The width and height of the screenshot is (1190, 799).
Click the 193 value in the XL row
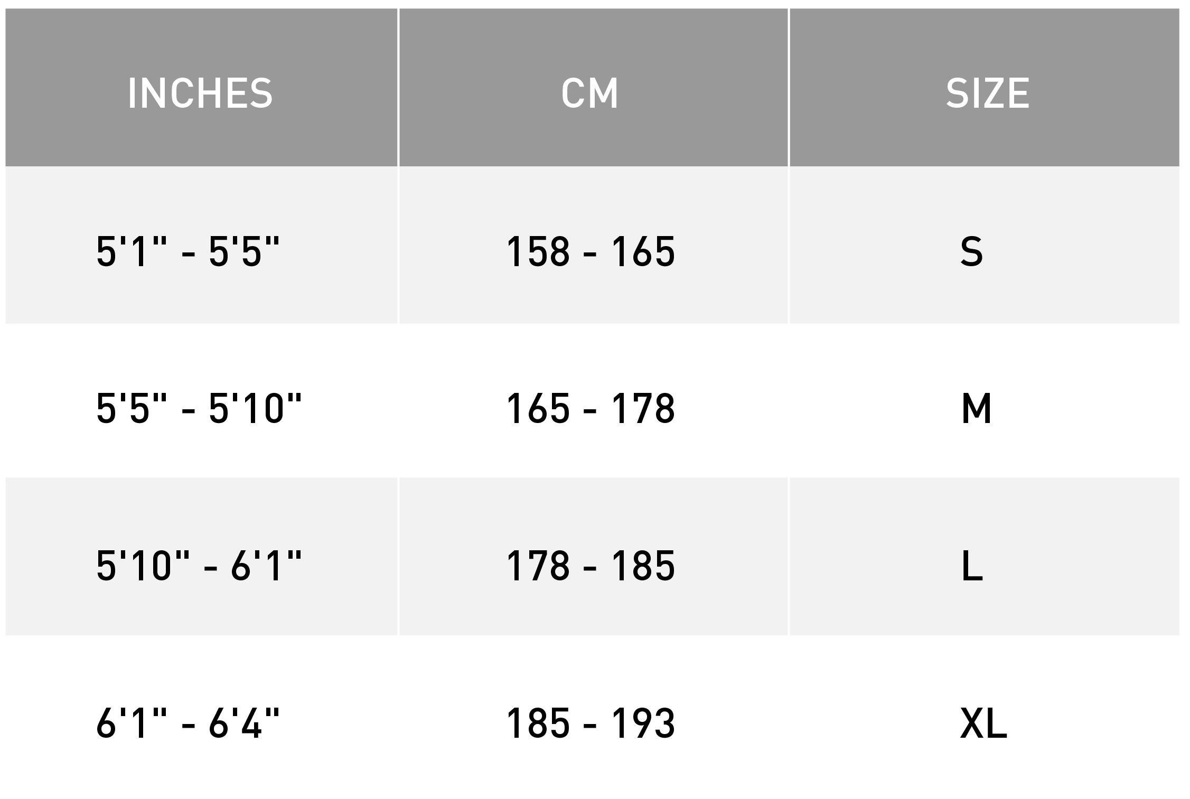(643, 723)
